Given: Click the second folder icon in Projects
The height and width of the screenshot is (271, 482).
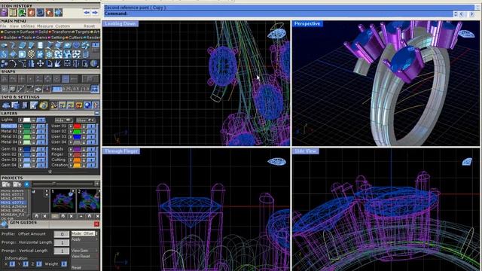Looking at the screenshot, I should [17, 184].
